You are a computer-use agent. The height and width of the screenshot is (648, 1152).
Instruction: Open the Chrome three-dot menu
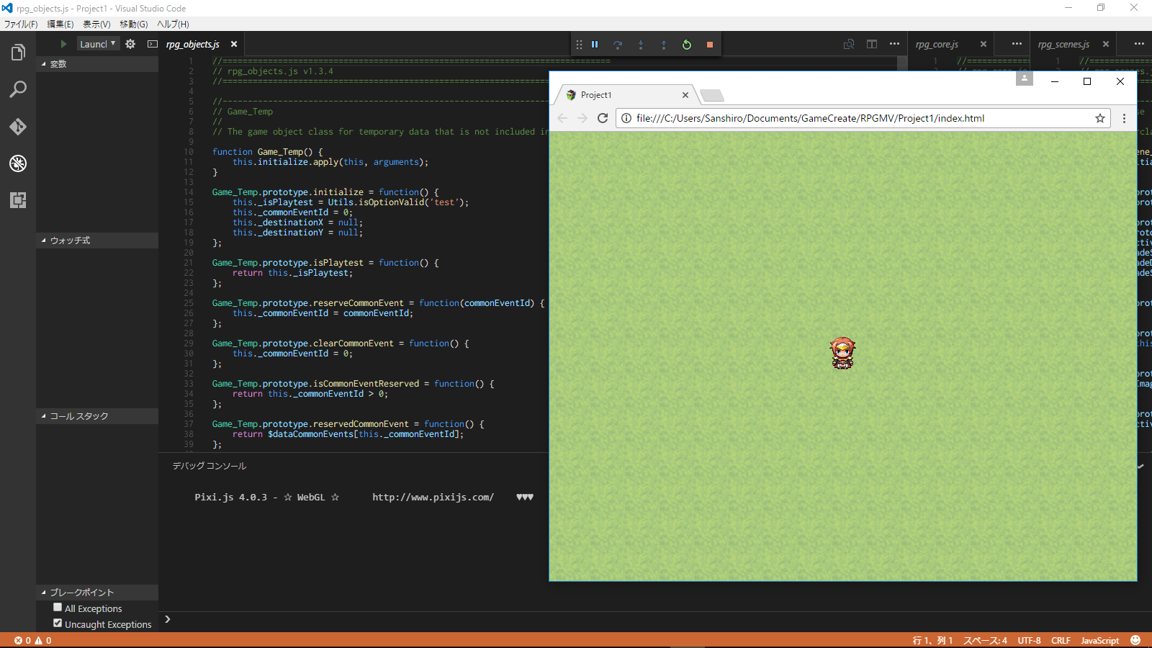coord(1124,118)
